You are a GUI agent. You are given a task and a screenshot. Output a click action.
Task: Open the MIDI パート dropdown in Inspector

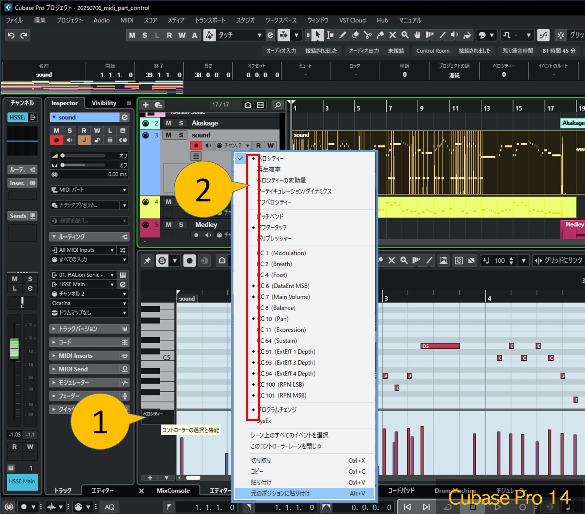[x=89, y=190]
